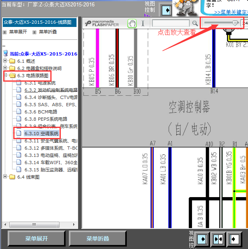Image resolution: width=248 pixels, height=249 pixels.
Task: Click the large 菜单展开 bottom button
Action: tap(36, 239)
